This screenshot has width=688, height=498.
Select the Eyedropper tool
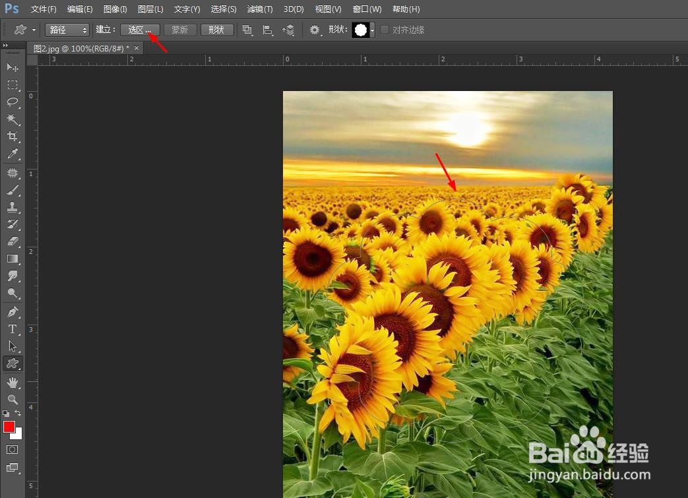tap(13, 154)
